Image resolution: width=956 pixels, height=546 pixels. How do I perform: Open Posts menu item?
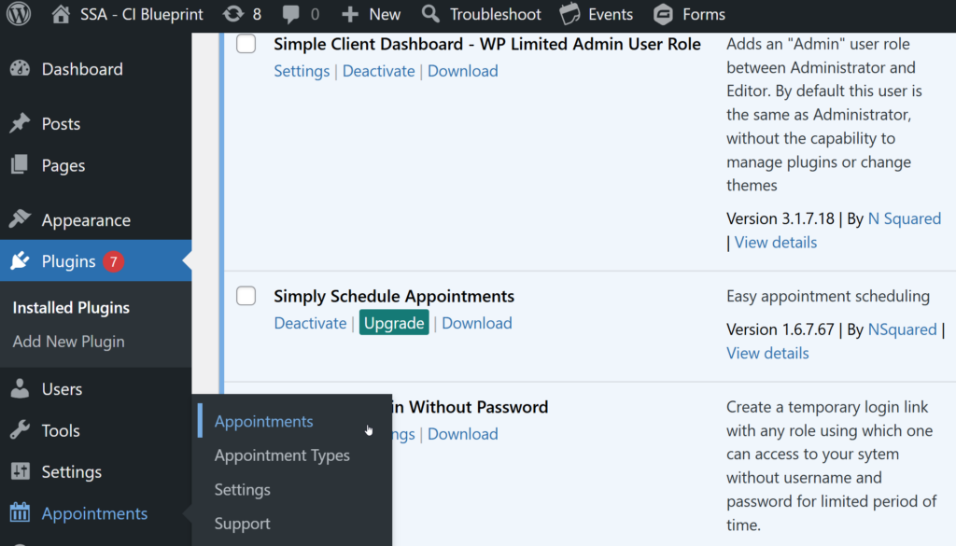click(61, 124)
